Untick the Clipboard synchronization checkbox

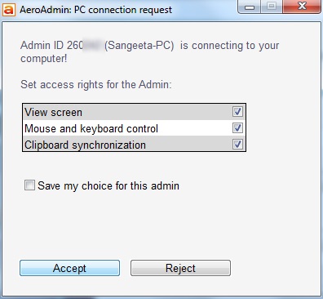[x=237, y=144]
